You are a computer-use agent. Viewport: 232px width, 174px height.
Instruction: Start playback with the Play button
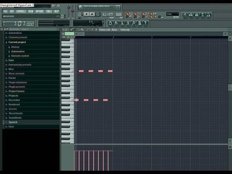tap(87, 14)
